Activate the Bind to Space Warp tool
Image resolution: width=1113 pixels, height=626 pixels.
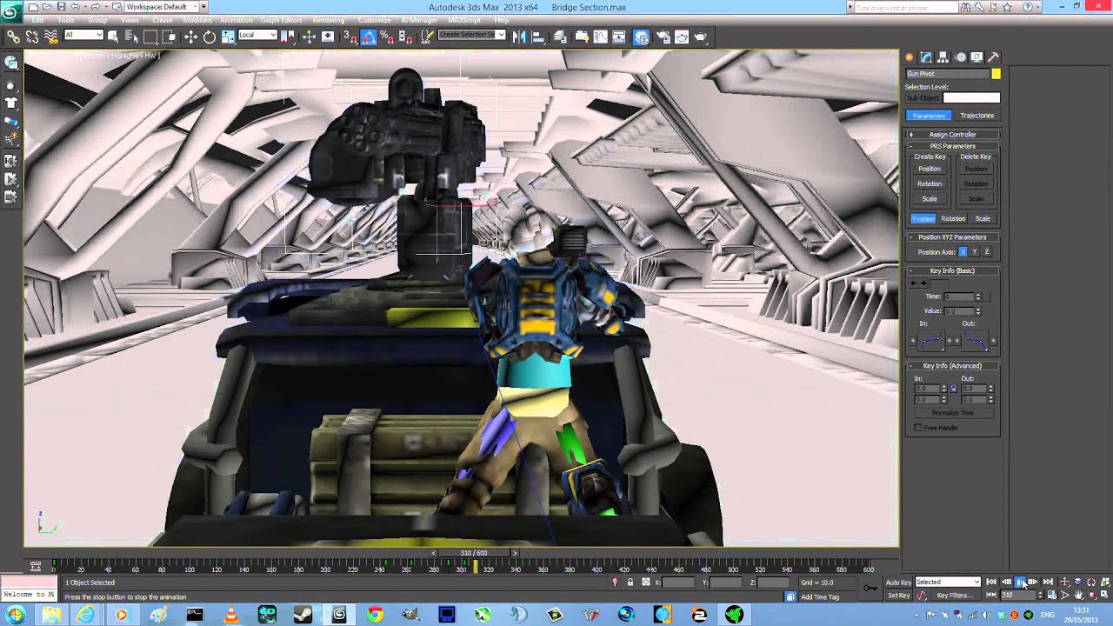click(x=51, y=37)
